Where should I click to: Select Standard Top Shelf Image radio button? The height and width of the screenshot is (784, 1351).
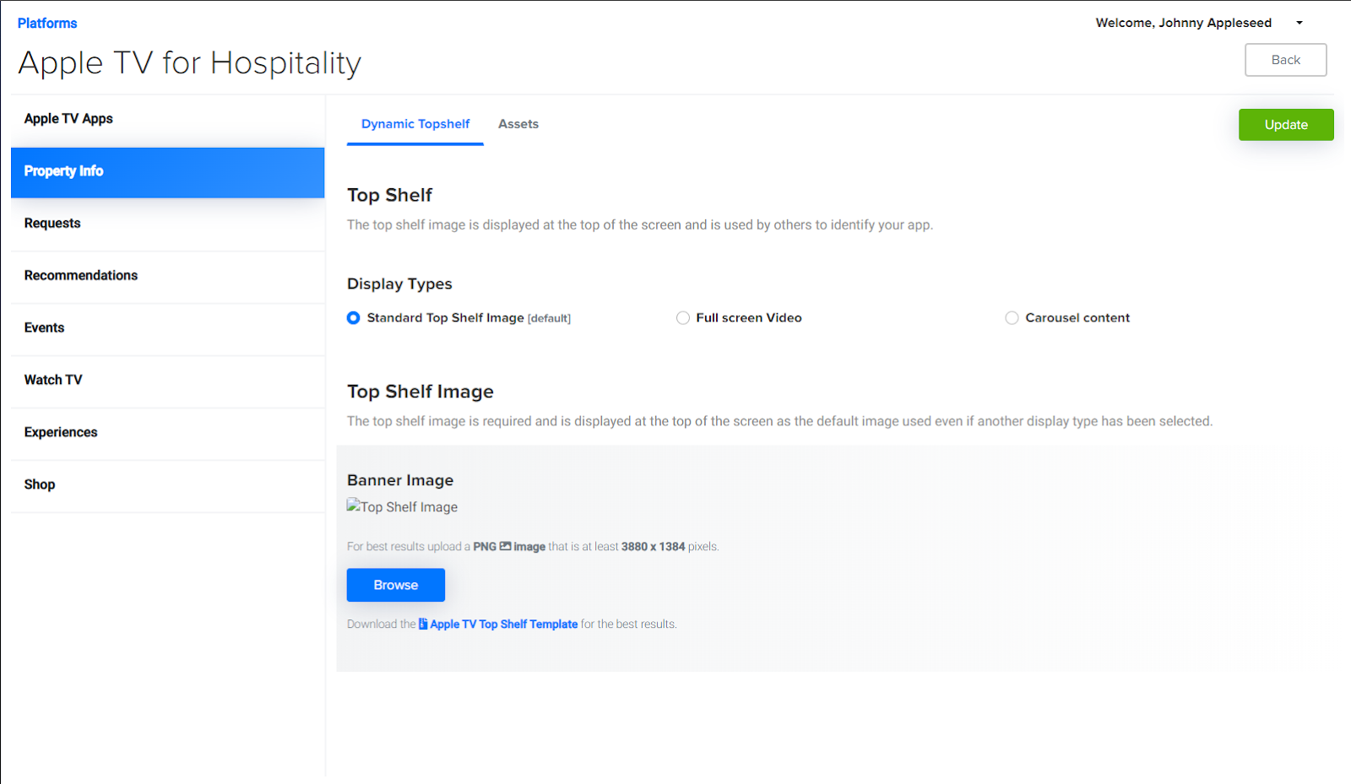(x=354, y=318)
